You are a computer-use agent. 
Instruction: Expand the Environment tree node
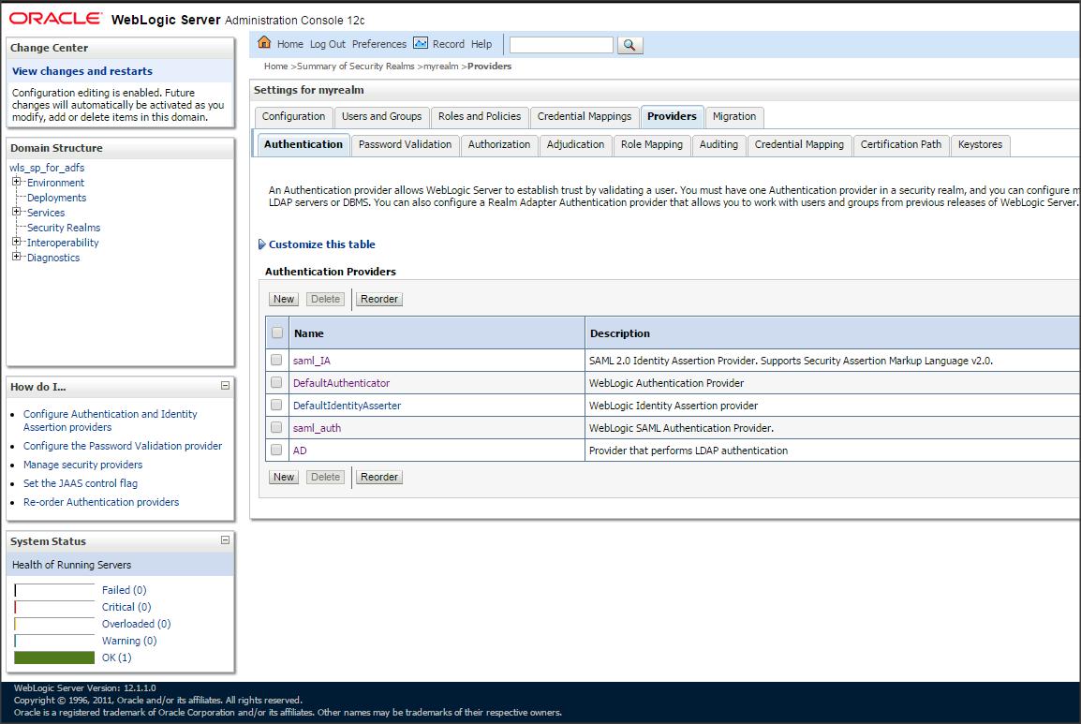click(x=17, y=183)
